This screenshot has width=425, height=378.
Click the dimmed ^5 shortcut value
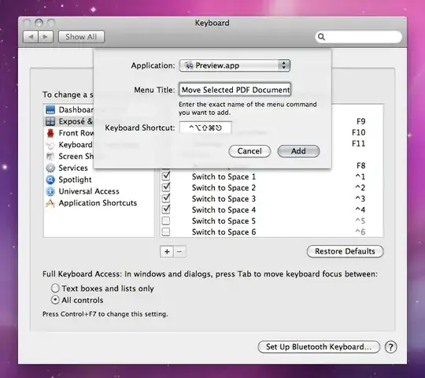[360, 221]
